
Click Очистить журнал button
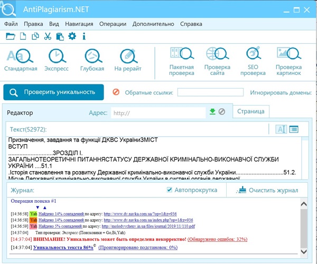(x=267, y=190)
